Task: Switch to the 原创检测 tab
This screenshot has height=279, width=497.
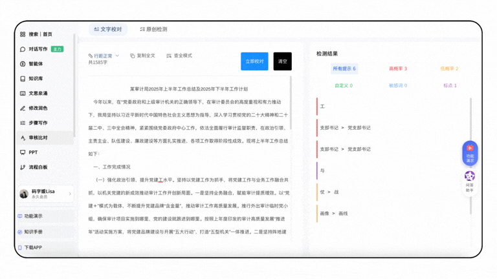Action: (153, 29)
